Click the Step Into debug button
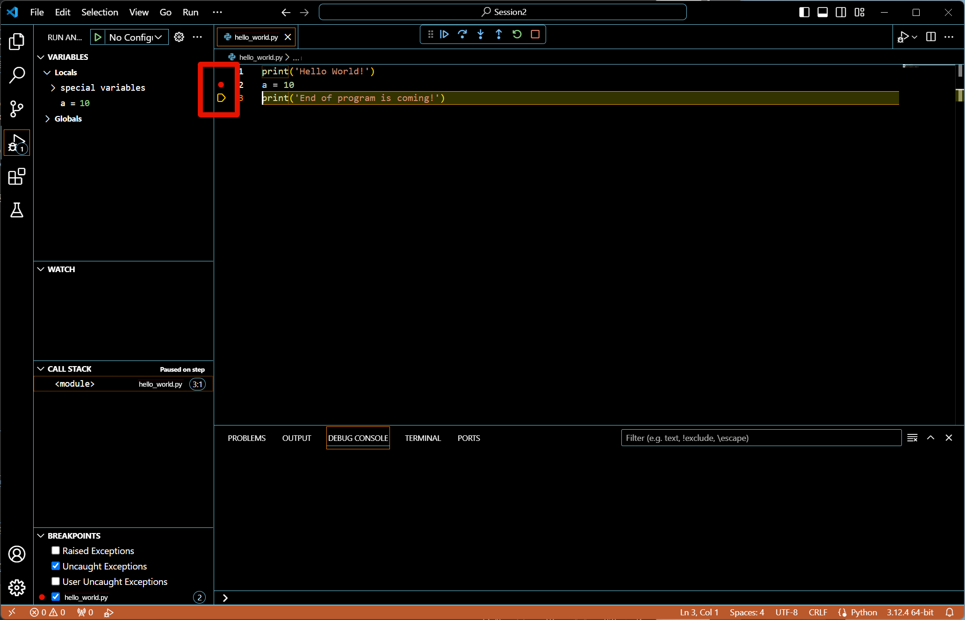Screen dimensions: 965x620 click(481, 34)
